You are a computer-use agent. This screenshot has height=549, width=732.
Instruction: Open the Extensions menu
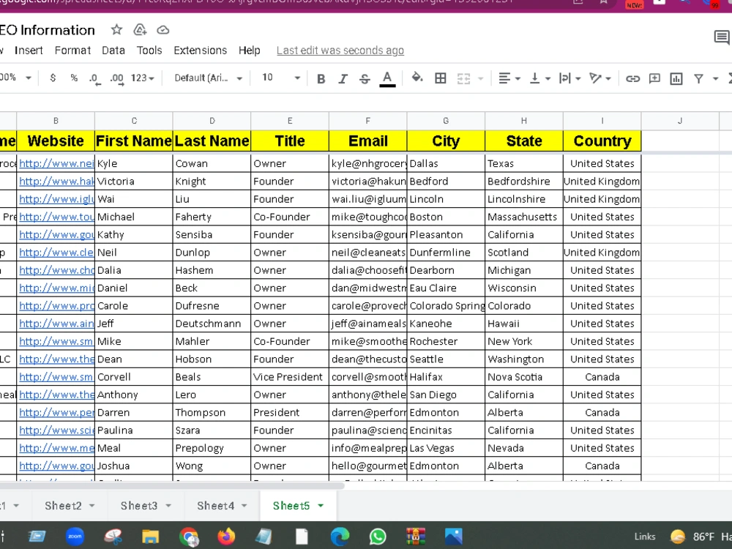coord(201,51)
